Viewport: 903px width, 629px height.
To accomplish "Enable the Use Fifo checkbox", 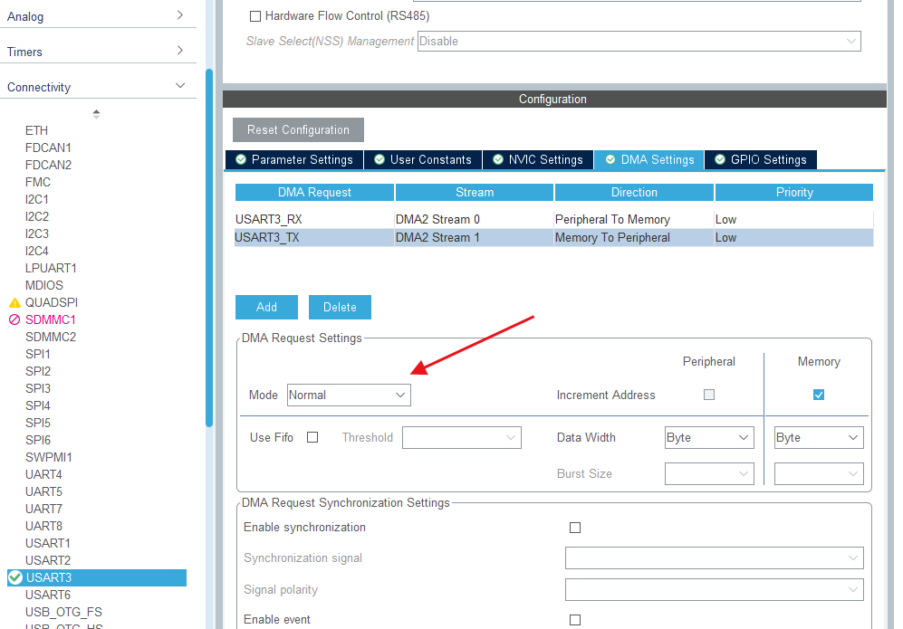I will 312,437.
